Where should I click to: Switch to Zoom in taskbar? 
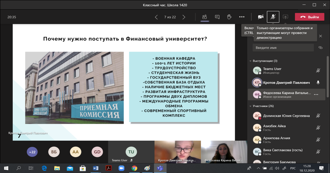point(121,168)
